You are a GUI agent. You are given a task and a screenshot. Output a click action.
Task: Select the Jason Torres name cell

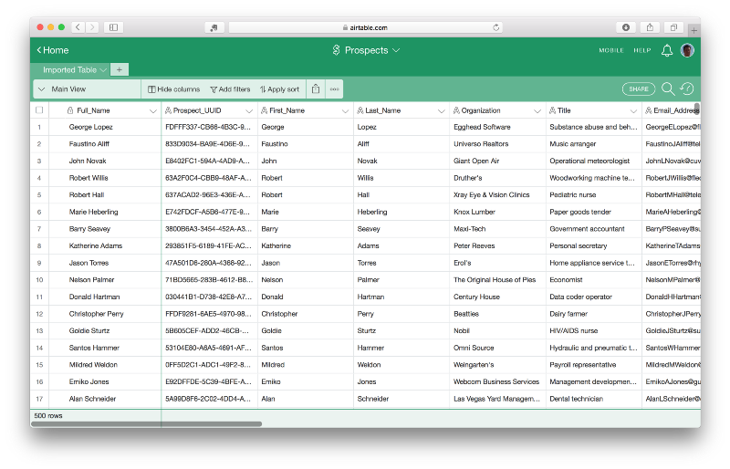[105, 263]
